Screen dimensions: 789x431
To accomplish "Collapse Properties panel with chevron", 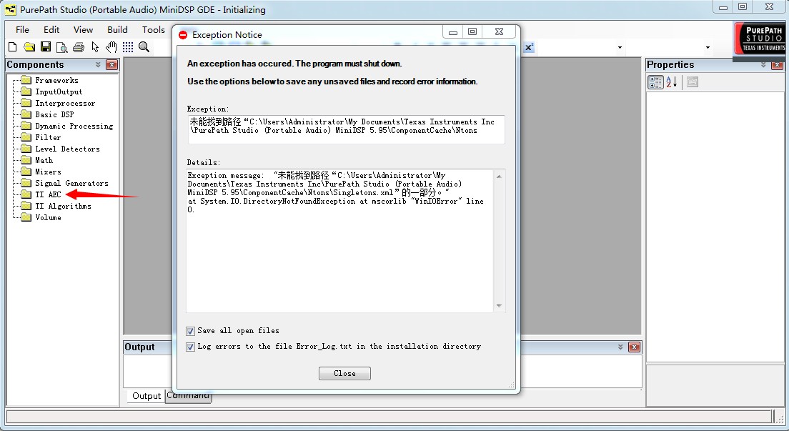I will click(x=763, y=65).
